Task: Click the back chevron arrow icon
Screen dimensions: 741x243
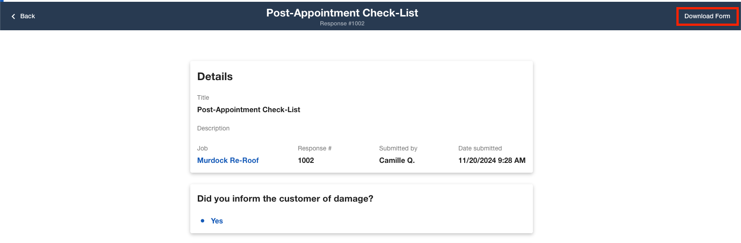Action: click(x=13, y=16)
